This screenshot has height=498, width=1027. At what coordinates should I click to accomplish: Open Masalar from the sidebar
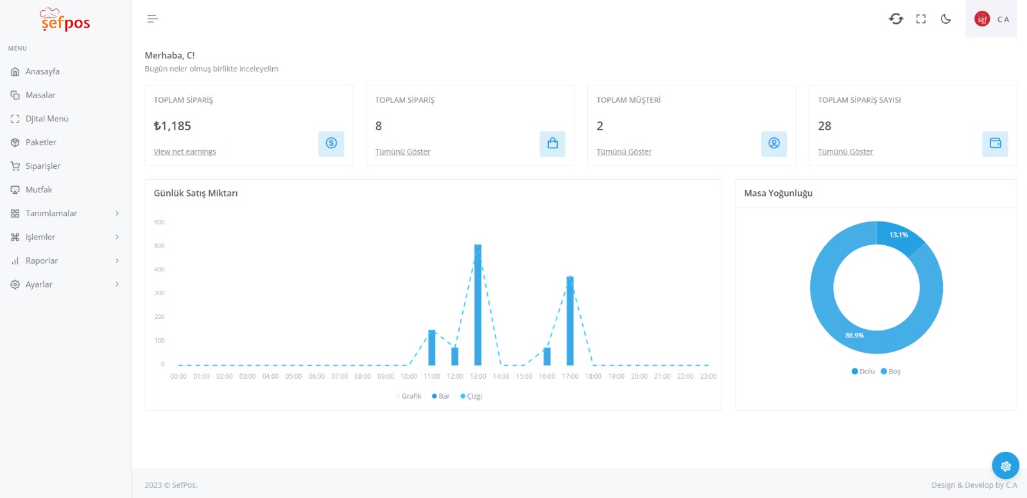pyautogui.click(x=40, y=95)
